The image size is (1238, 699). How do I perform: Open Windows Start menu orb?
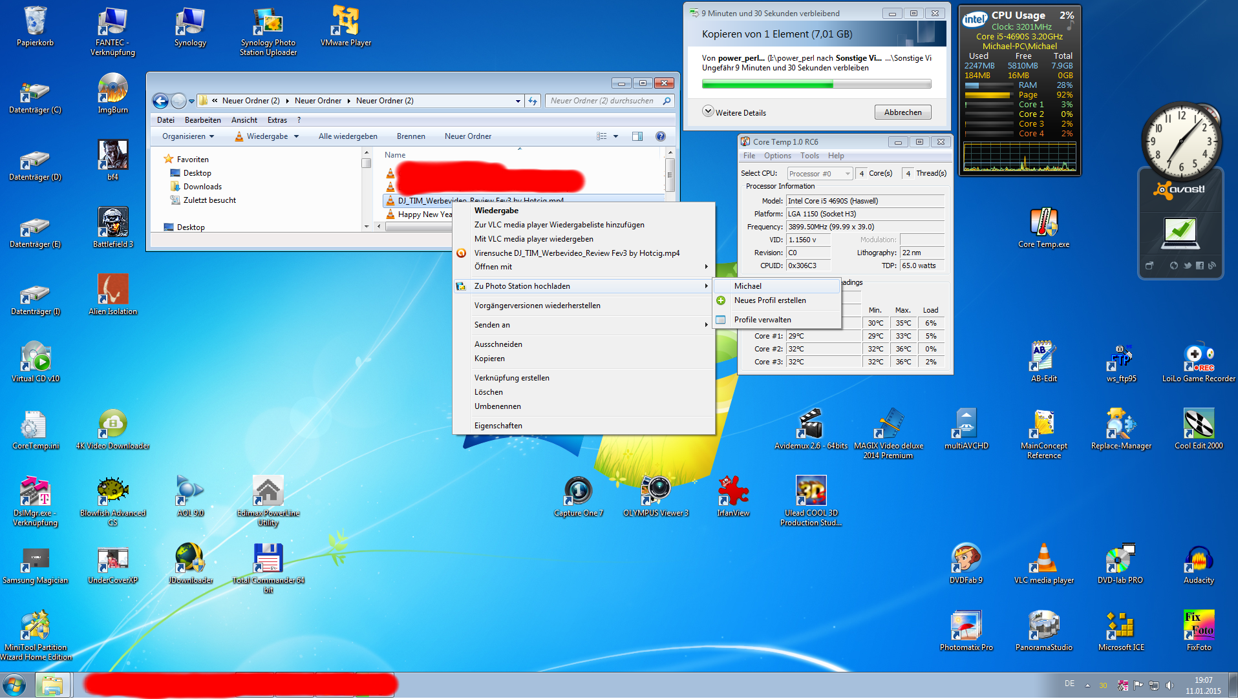point(14,685)
